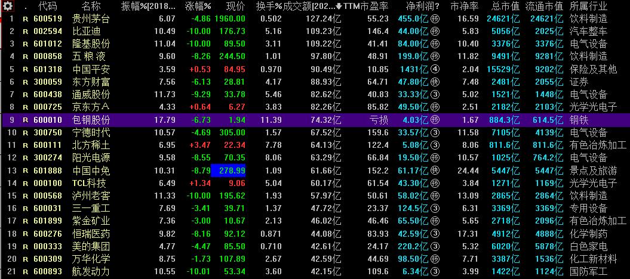Screen dimensions: 630x279
Task: Click the circled ③ badge in 恒瑞医药 row
Action: (x=435, y=234)
